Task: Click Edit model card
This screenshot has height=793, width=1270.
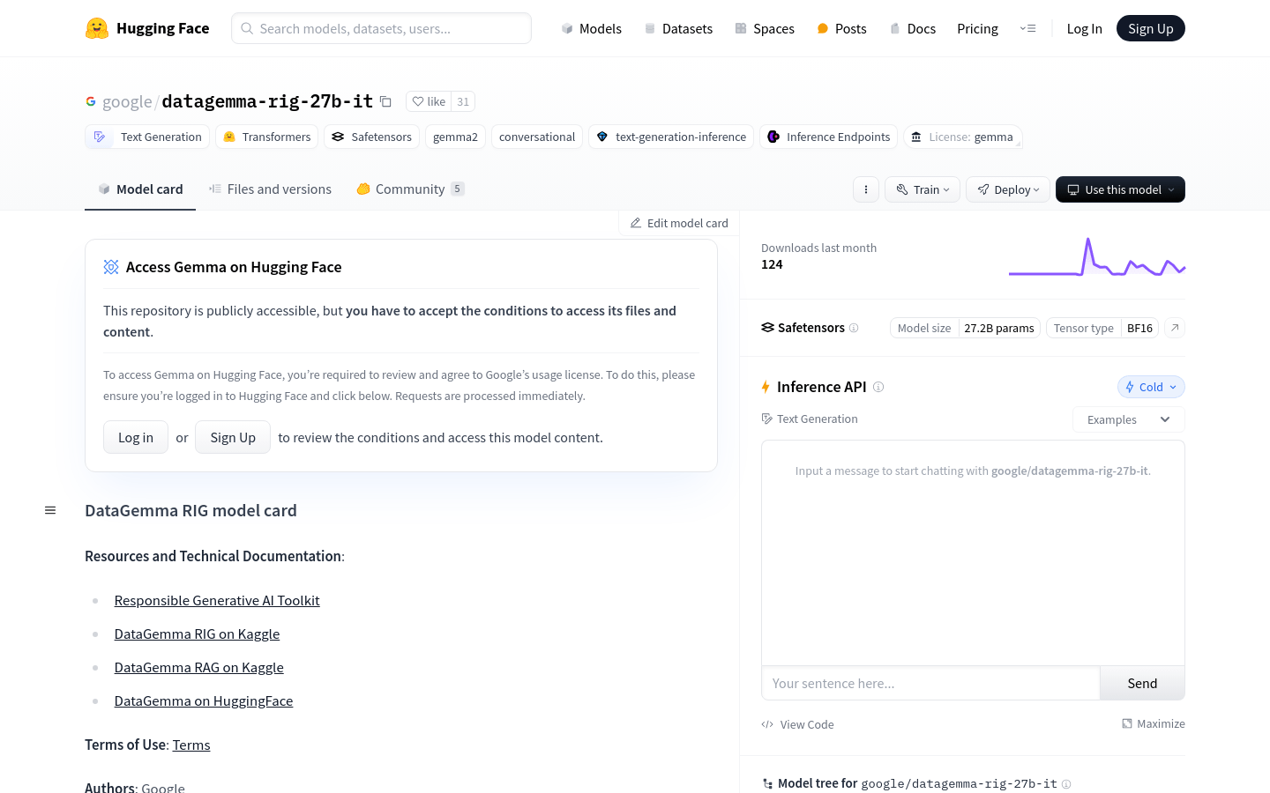Action: (679, 223)
